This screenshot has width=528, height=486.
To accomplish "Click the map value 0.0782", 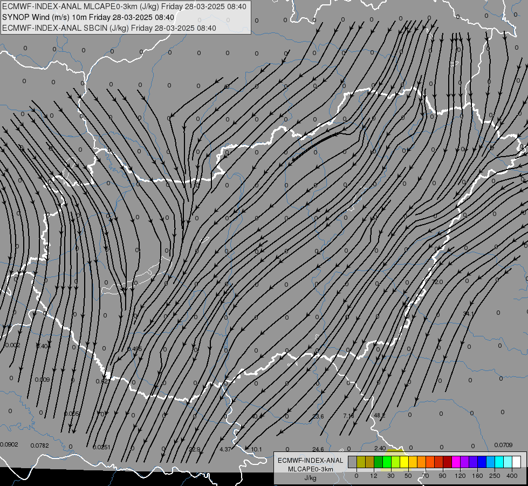I will point(40,446).
